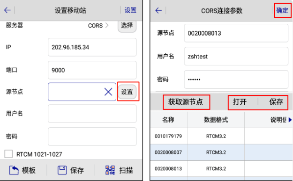
Task: Tap the RTCM 1021-1027 label
Action: 39,154
